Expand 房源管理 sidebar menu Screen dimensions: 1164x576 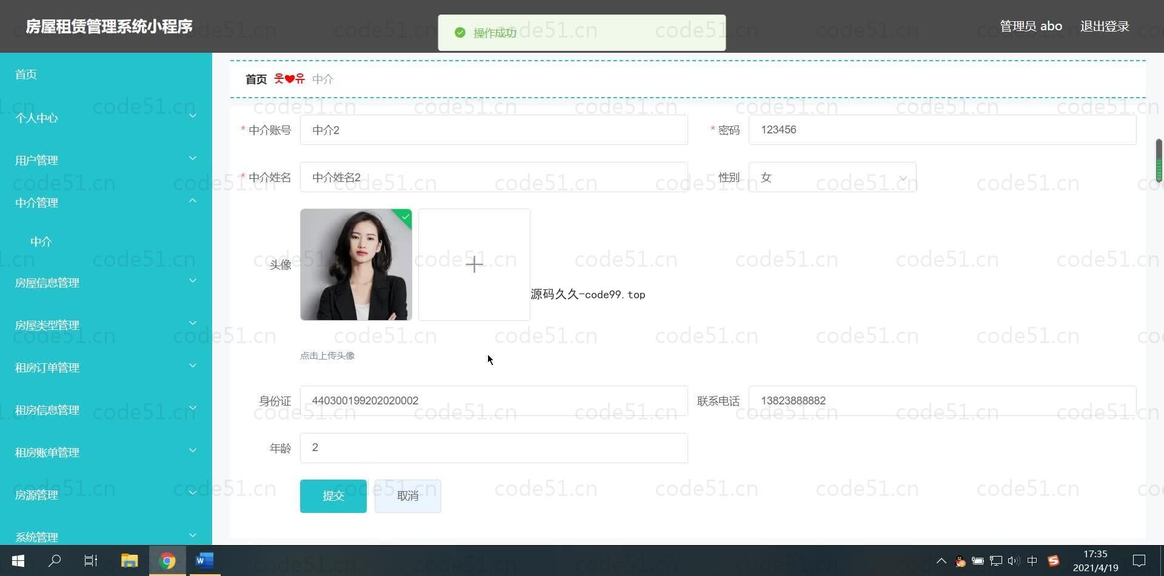106,495
